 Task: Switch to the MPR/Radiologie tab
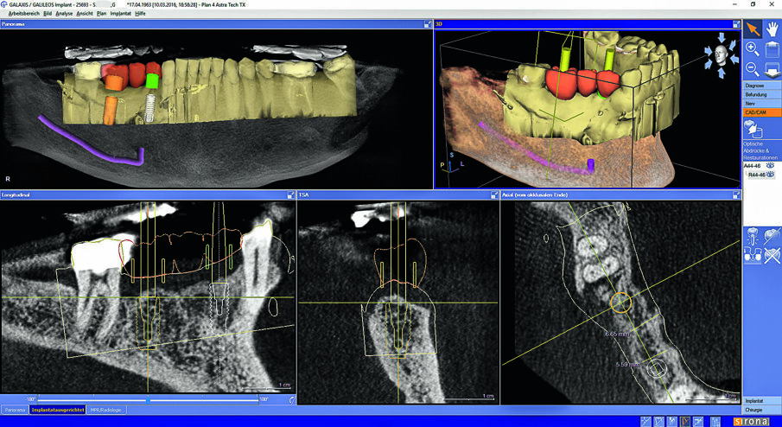(105, 410)
